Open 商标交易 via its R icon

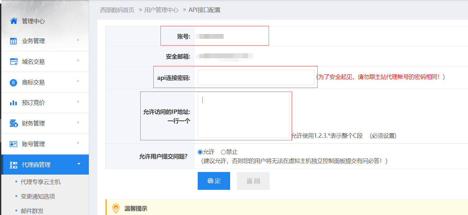click(14, 82)
